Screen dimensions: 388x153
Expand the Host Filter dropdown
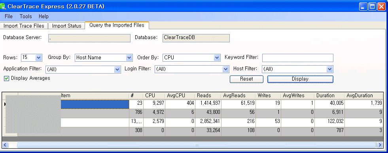[329, 69]
